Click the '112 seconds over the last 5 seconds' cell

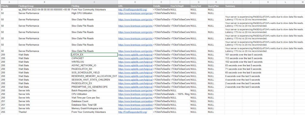click(244, 58)
